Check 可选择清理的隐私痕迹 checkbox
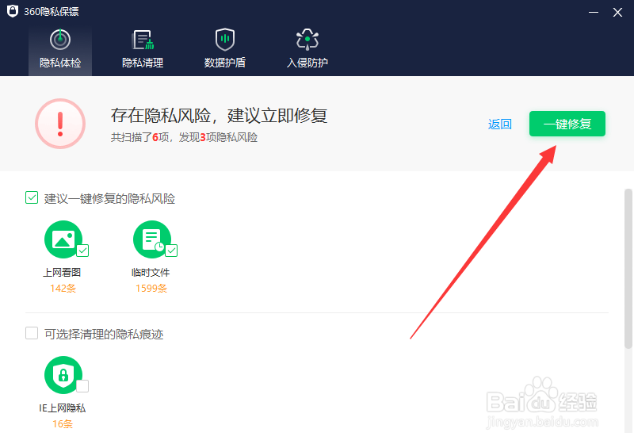 tap(32, 333)
